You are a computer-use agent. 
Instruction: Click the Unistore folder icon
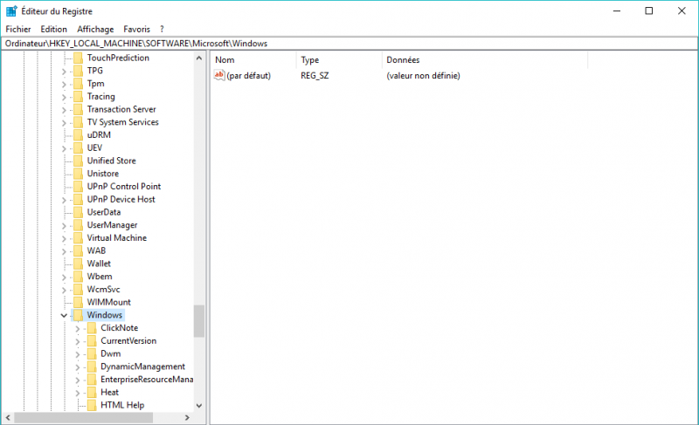[78, 174]
